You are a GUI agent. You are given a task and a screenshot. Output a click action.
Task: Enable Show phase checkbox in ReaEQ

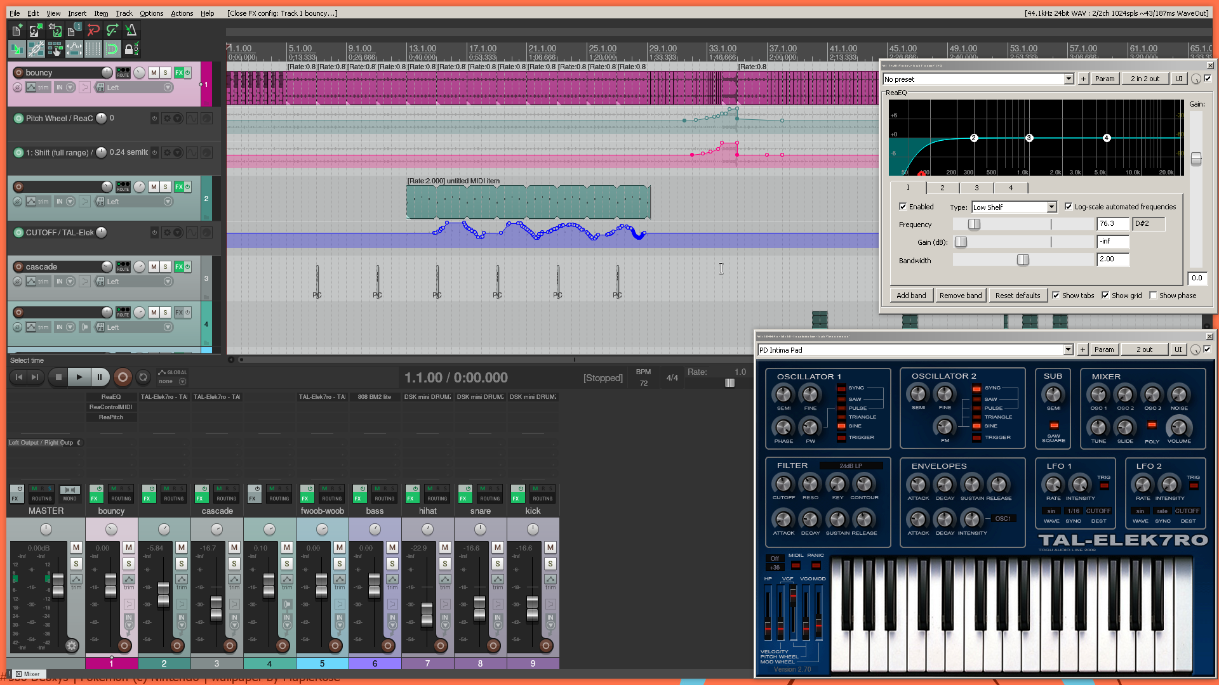point(1153,296)
